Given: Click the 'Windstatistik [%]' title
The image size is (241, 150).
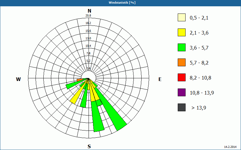Looking at the screenshot, I should 122,3.
